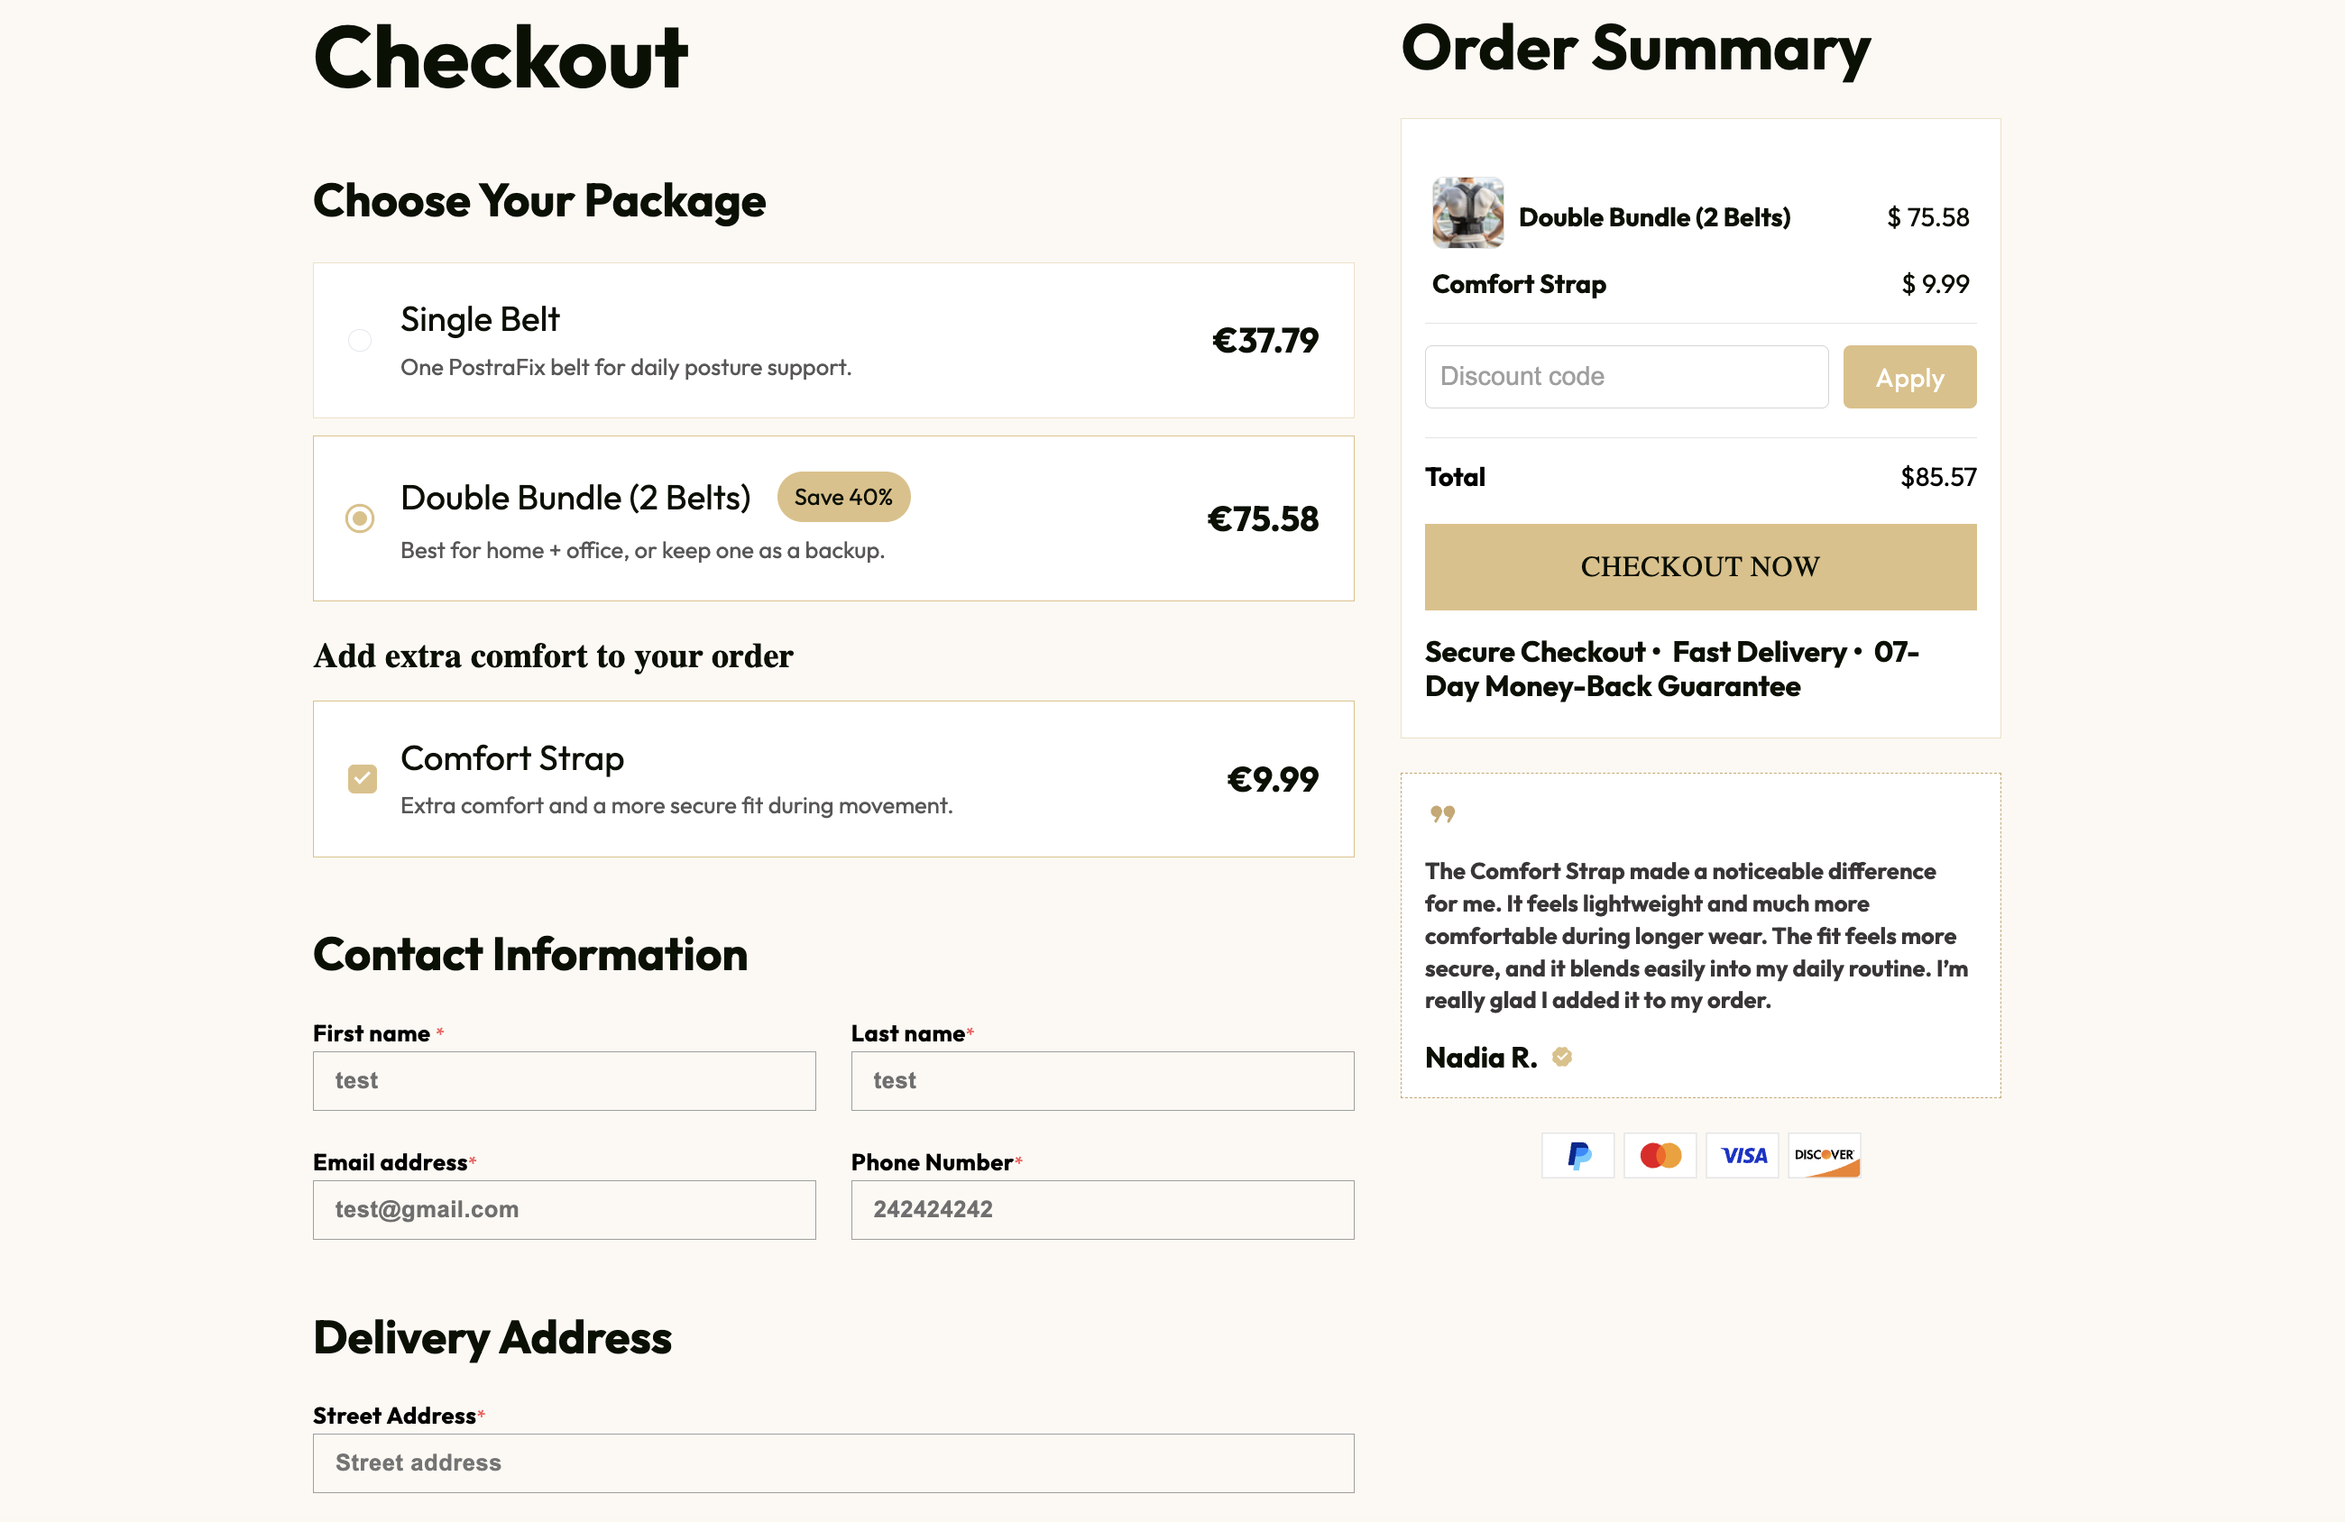Screen dimensions: 2345x1522
Task: Click the Discover payment icon
Action: 1824,1156
